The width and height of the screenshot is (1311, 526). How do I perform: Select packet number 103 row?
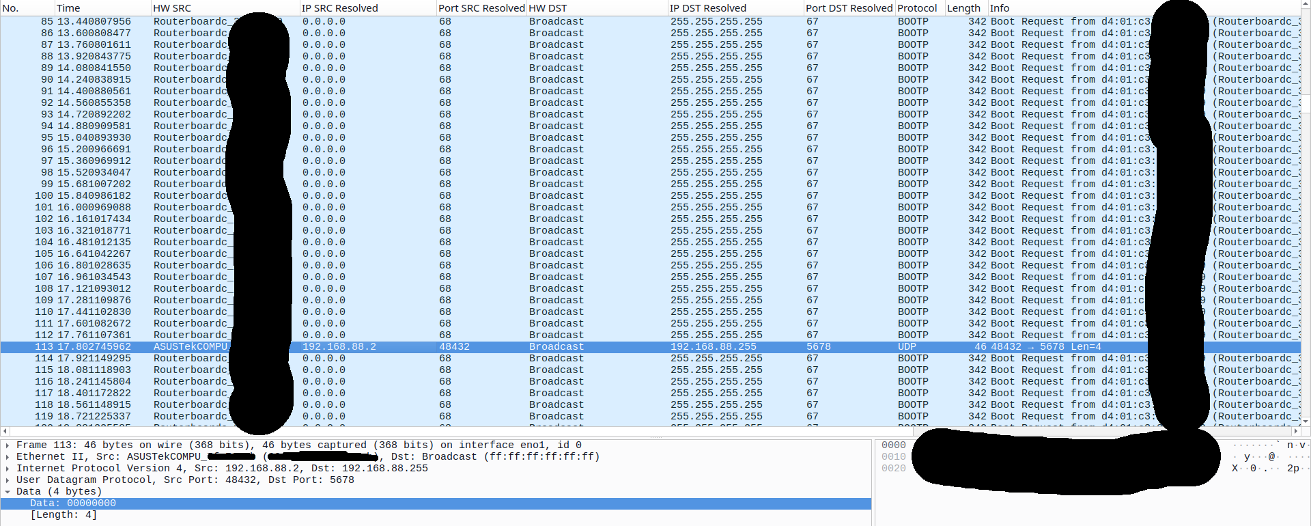click(x=650, y=231)
